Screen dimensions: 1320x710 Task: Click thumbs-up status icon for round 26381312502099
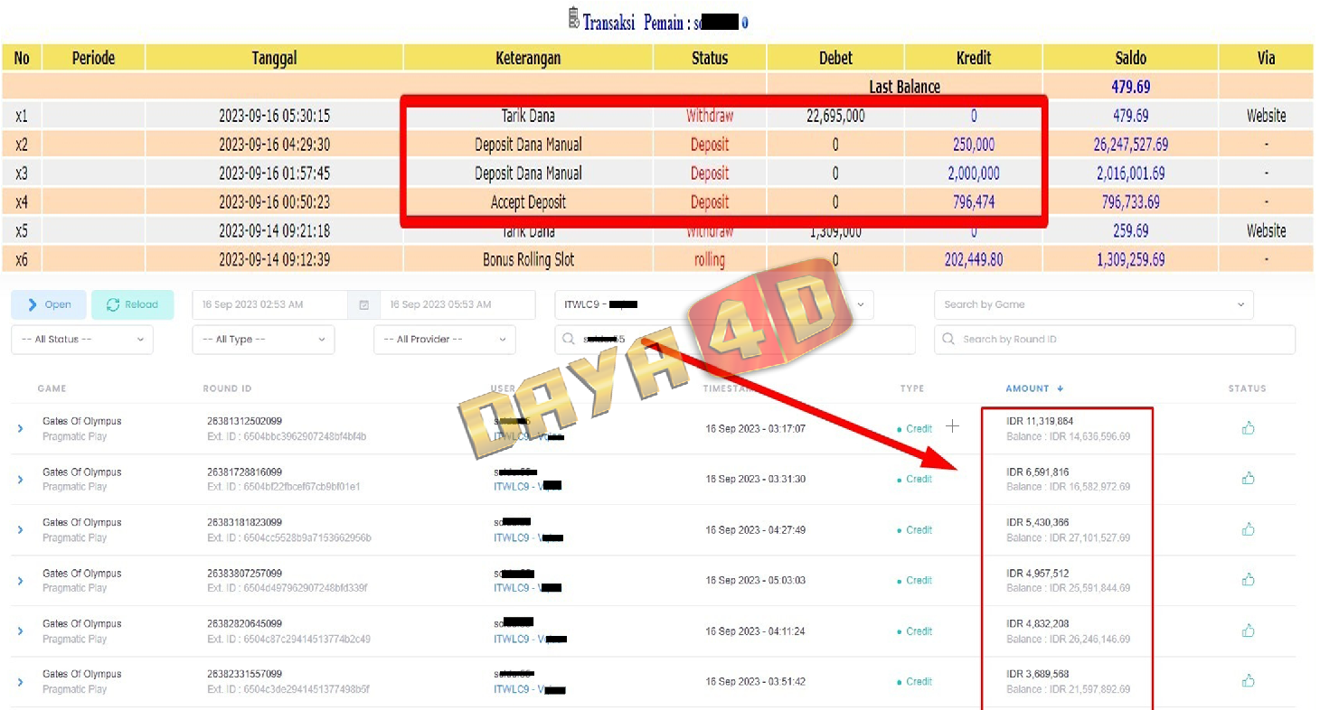pos(1248,428)
